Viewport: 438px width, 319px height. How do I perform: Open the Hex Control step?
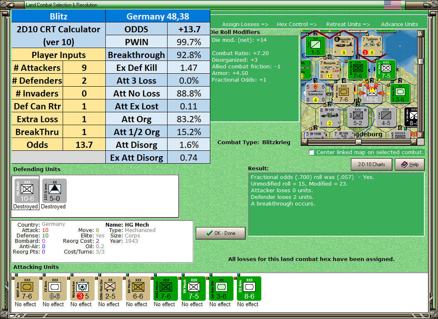(x=297, y=24)
